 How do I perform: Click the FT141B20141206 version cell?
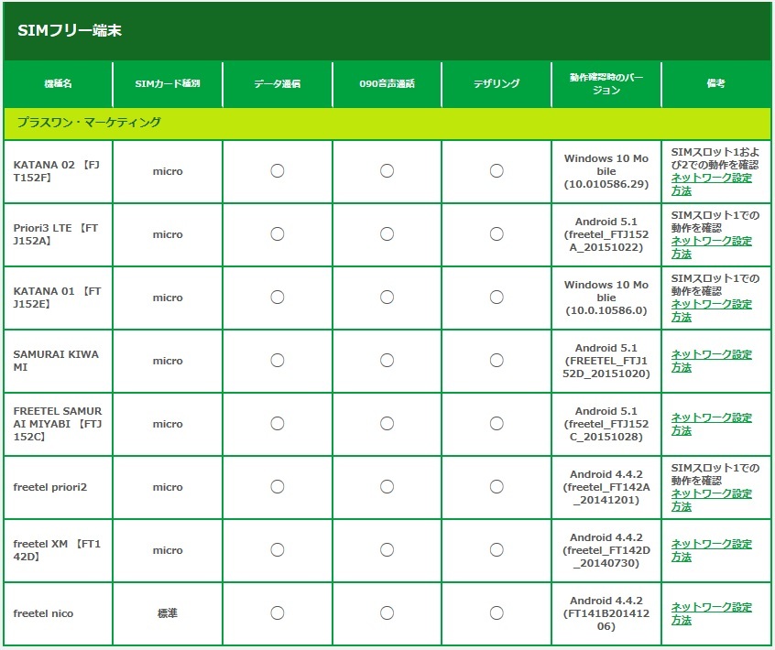[606, 614]
